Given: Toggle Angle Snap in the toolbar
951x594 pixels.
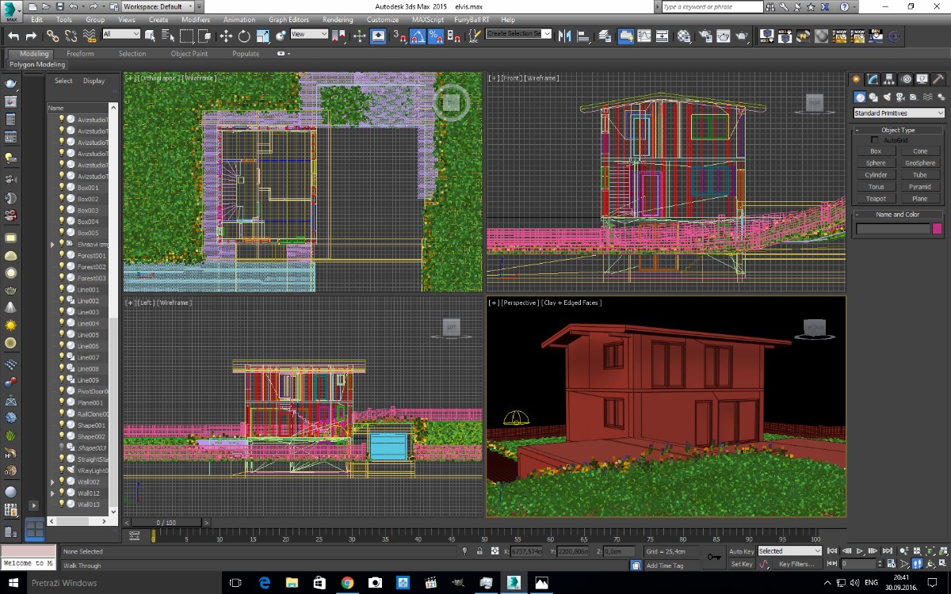Looking at the screenshot, I should click(x=418, y=36).
